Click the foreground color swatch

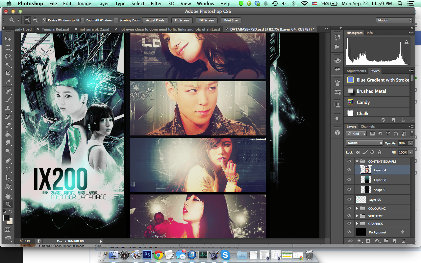click(6, 218)
